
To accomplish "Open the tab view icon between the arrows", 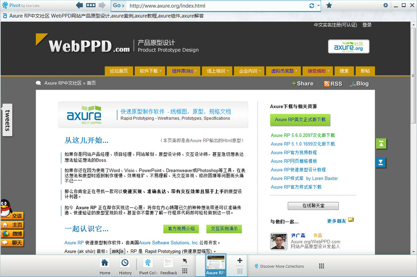I will click(91, 5).
